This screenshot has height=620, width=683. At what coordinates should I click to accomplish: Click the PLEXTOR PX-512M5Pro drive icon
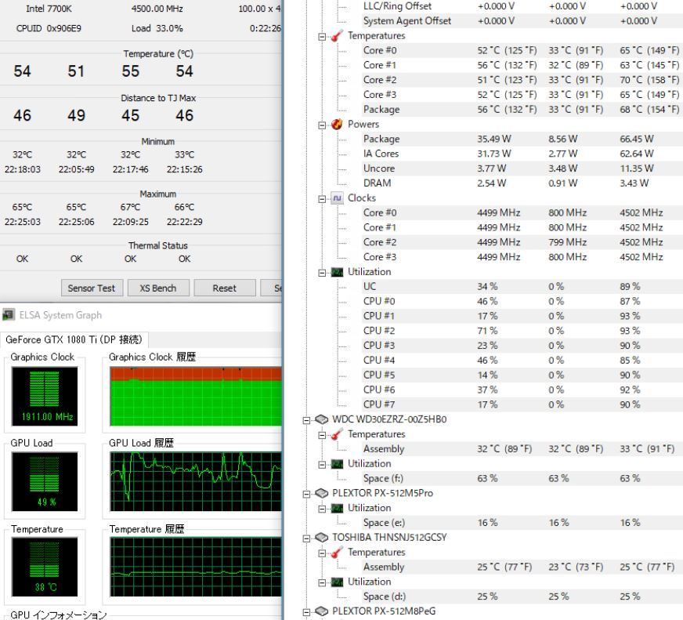click(x=319, y=493)
